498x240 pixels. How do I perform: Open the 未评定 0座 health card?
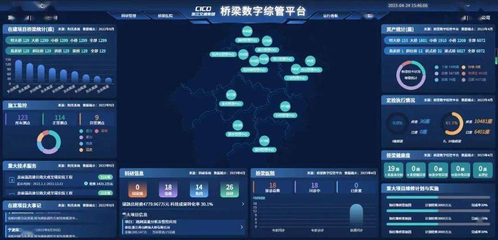pos(483,170)
